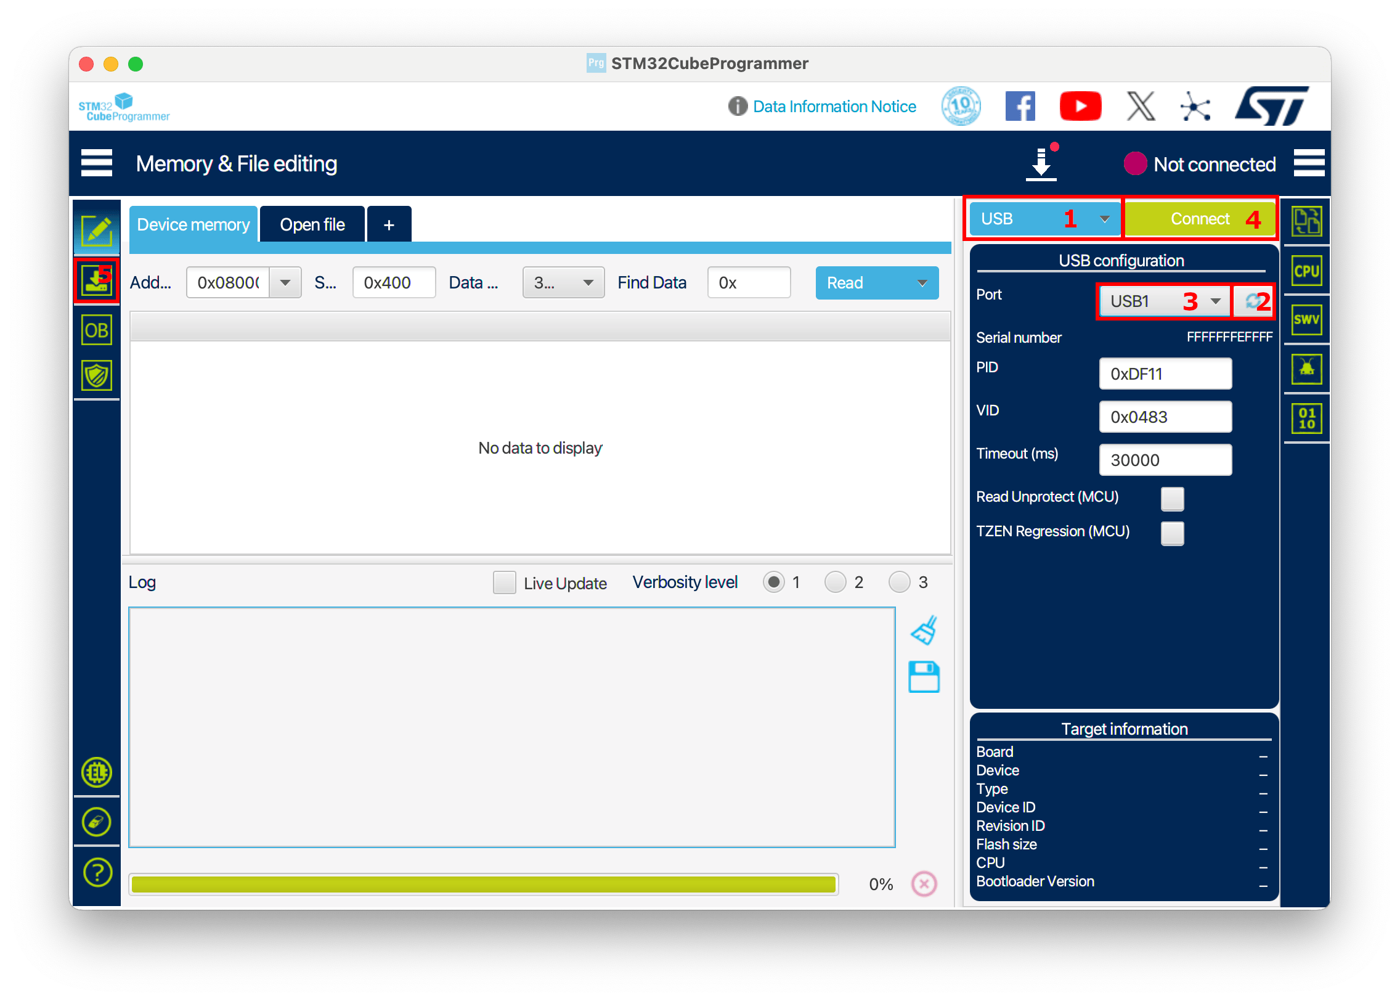1400x1001 pixels.
Task: Select verbosity level 3 radio button
Action: [x=899, y=582]
